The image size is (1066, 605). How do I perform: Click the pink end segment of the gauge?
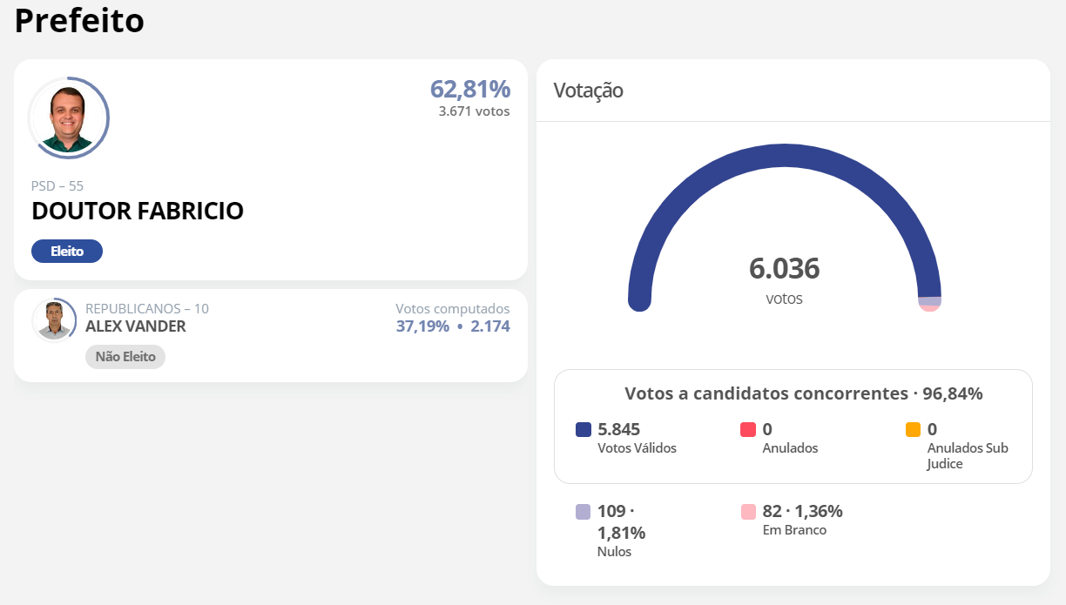point(929,307)
